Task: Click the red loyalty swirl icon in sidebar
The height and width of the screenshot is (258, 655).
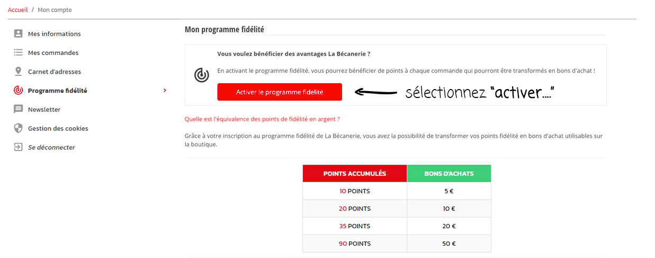Action: click(19, 91)
